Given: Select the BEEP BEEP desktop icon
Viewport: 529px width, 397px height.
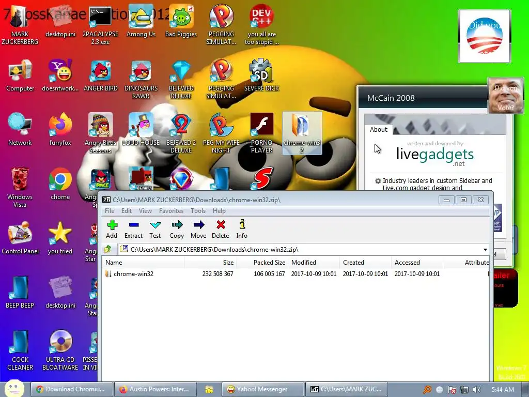Looking at the screenshot, I should 20,293.
